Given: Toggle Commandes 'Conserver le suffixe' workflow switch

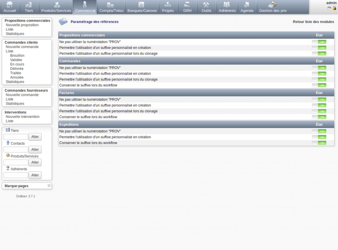Looking at the screenshot, I should tap(319, 85).
